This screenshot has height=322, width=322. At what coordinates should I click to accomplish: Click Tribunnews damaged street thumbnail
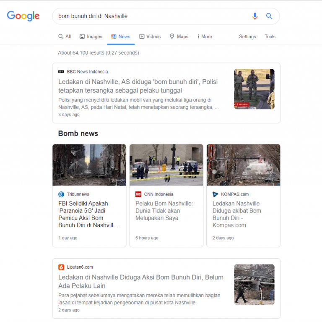click(x=89, y=165)
